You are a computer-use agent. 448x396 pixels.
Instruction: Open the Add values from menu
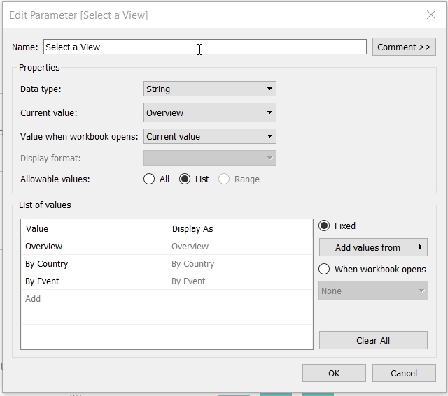click(373, 247)
